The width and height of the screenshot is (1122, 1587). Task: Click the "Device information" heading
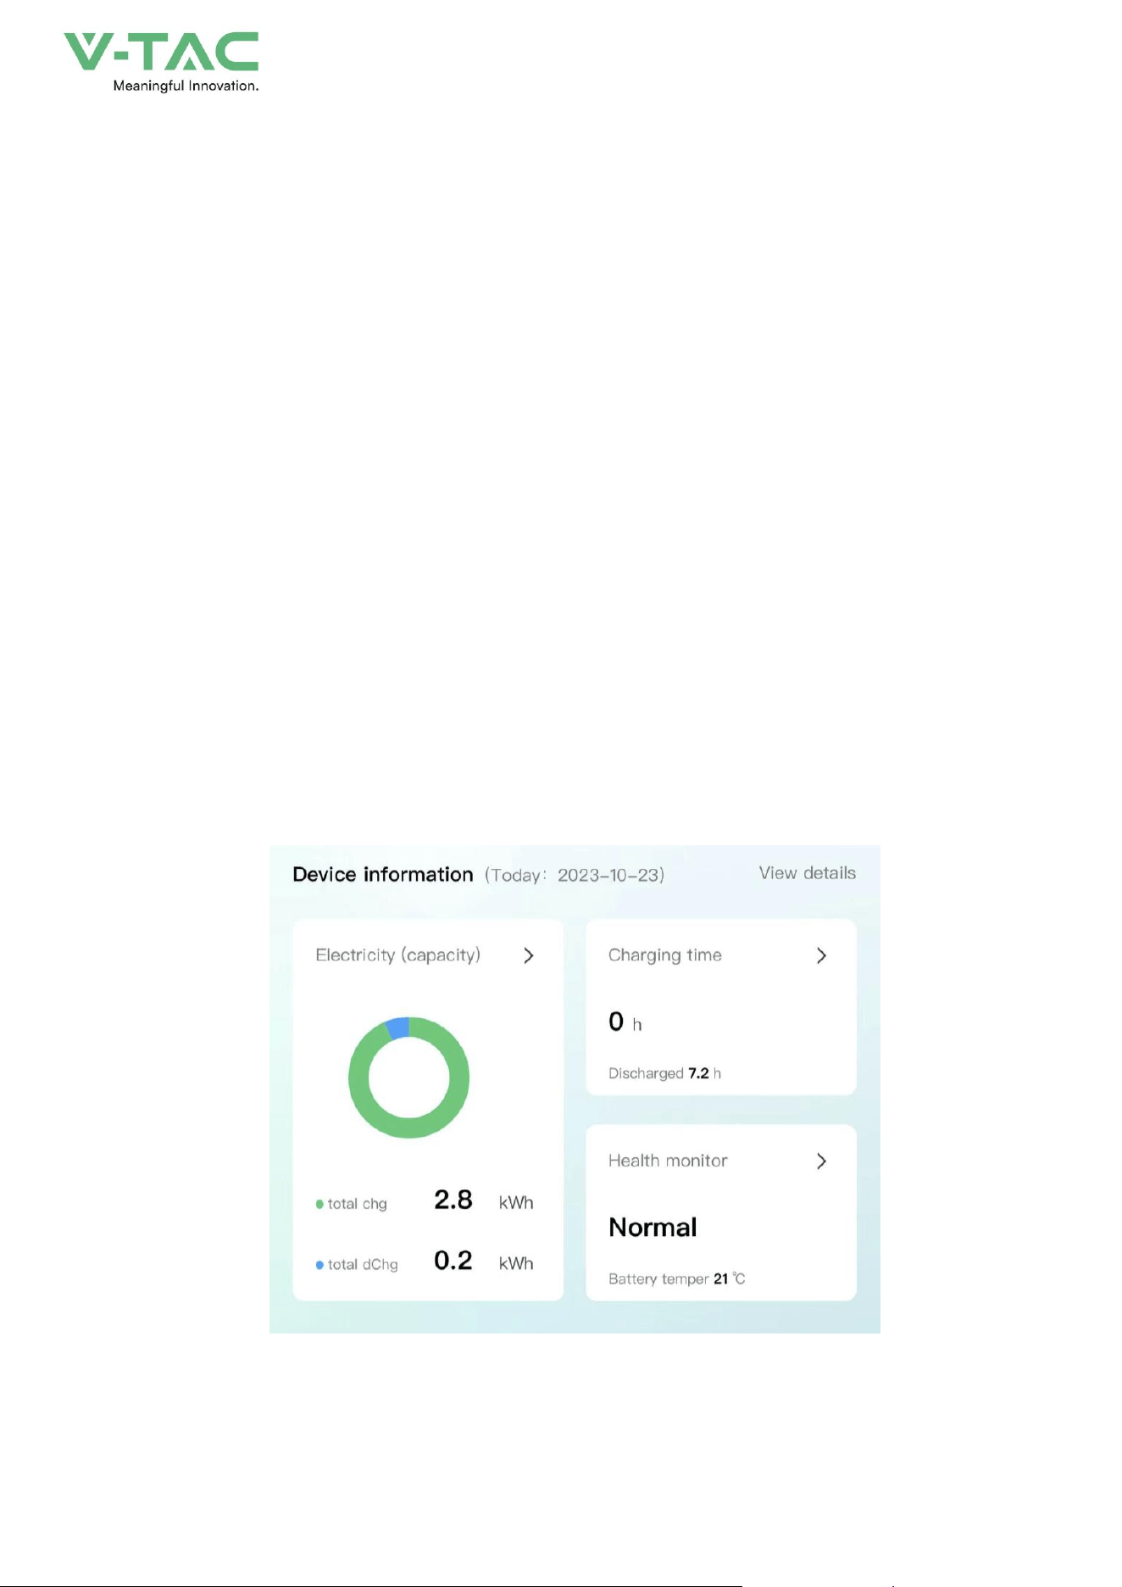(383, 875)
